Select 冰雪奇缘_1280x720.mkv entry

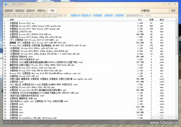pos(89,32)
